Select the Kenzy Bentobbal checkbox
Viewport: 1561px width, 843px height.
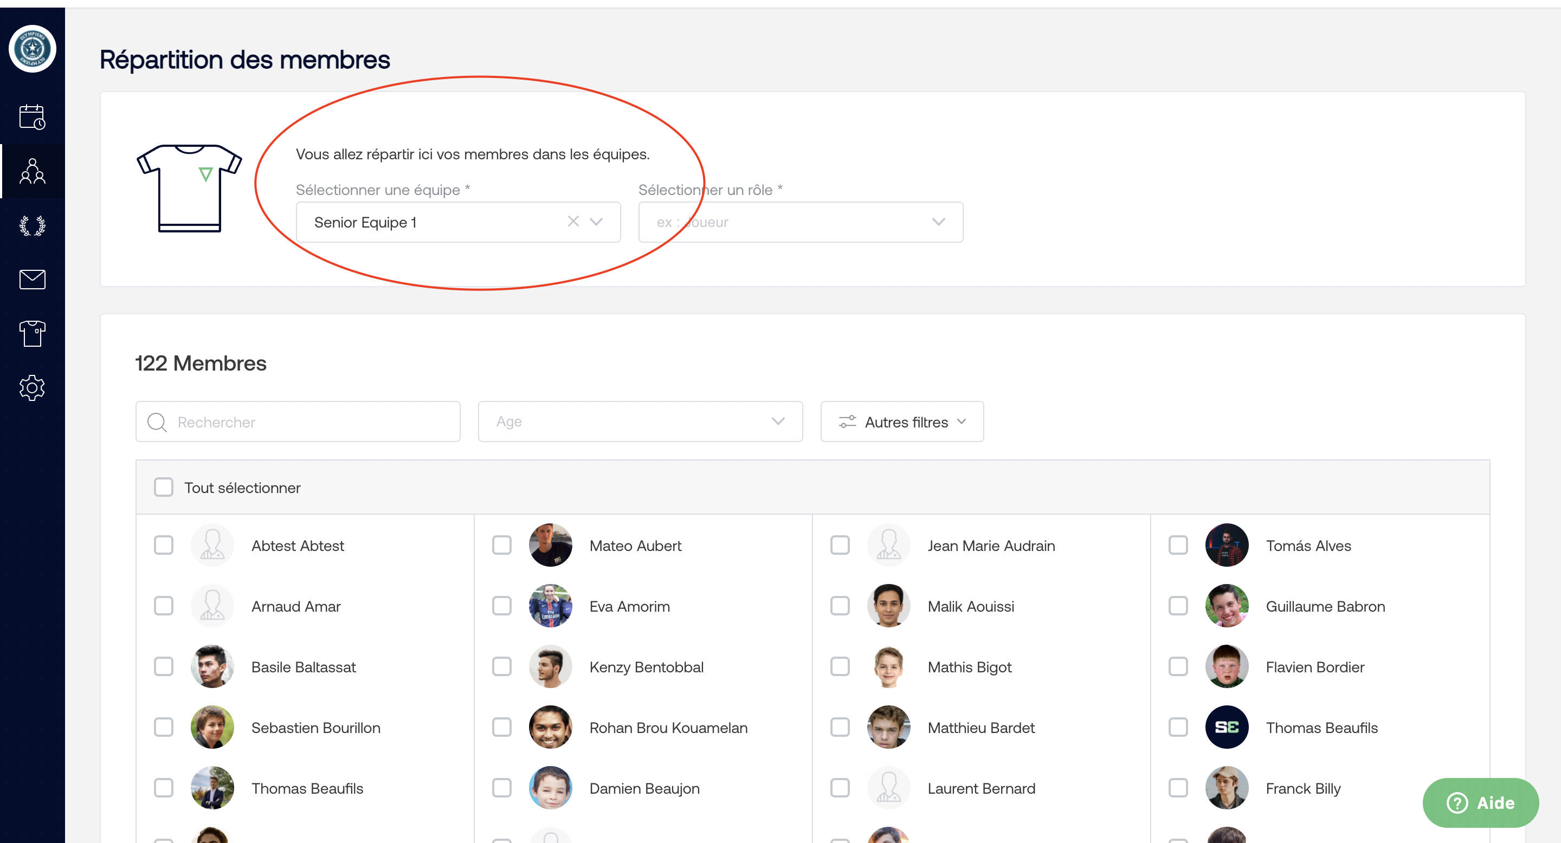(502, 666)
